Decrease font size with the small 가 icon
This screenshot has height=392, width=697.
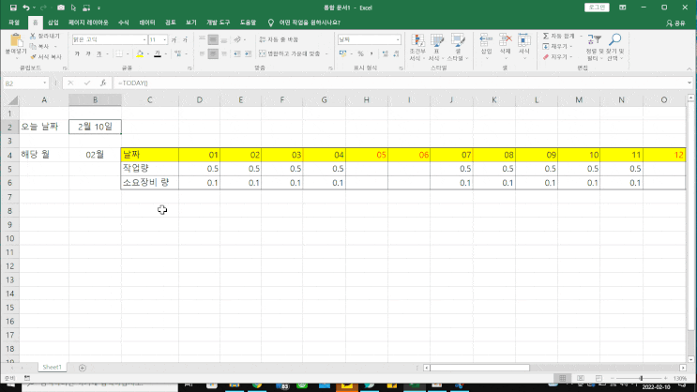pos(185,39)
